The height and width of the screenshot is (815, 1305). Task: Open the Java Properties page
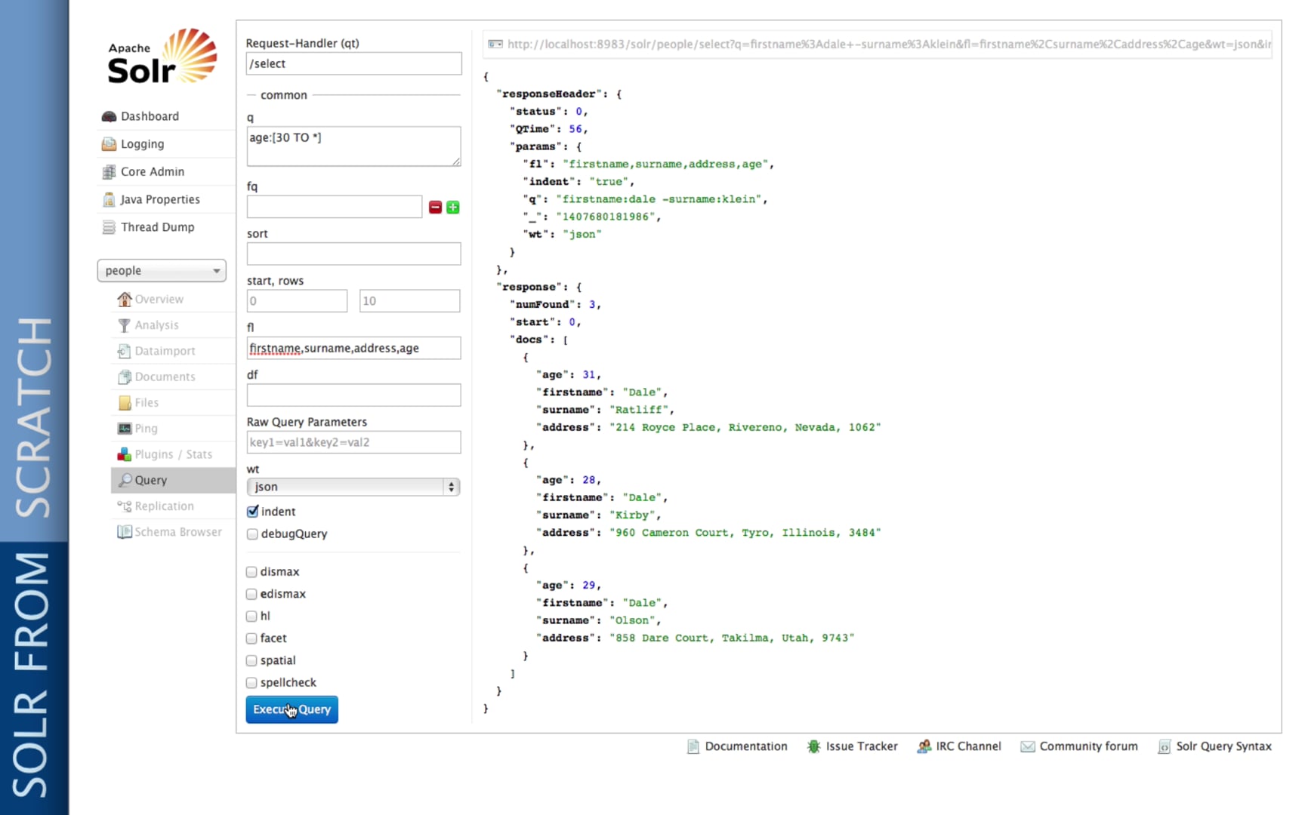point(159,199)
